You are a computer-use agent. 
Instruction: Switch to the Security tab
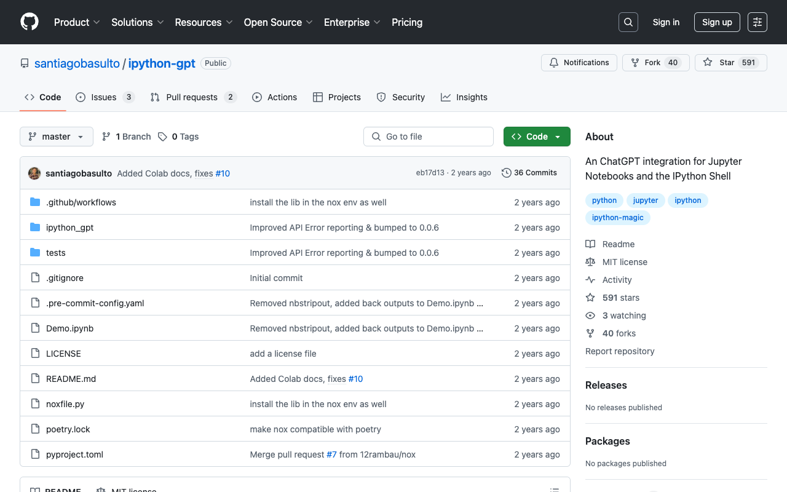click(x=401, y=97)
